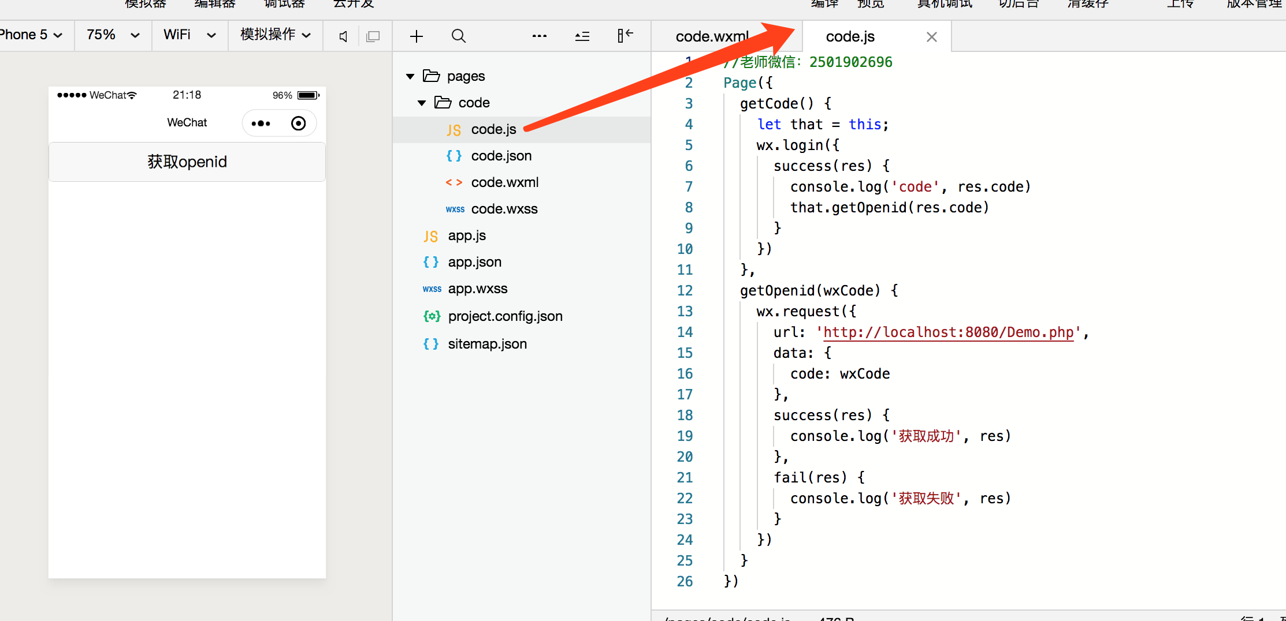Collapse the pages folder
This screenshot has width=1286, height=621.
[x=410, y=76]
